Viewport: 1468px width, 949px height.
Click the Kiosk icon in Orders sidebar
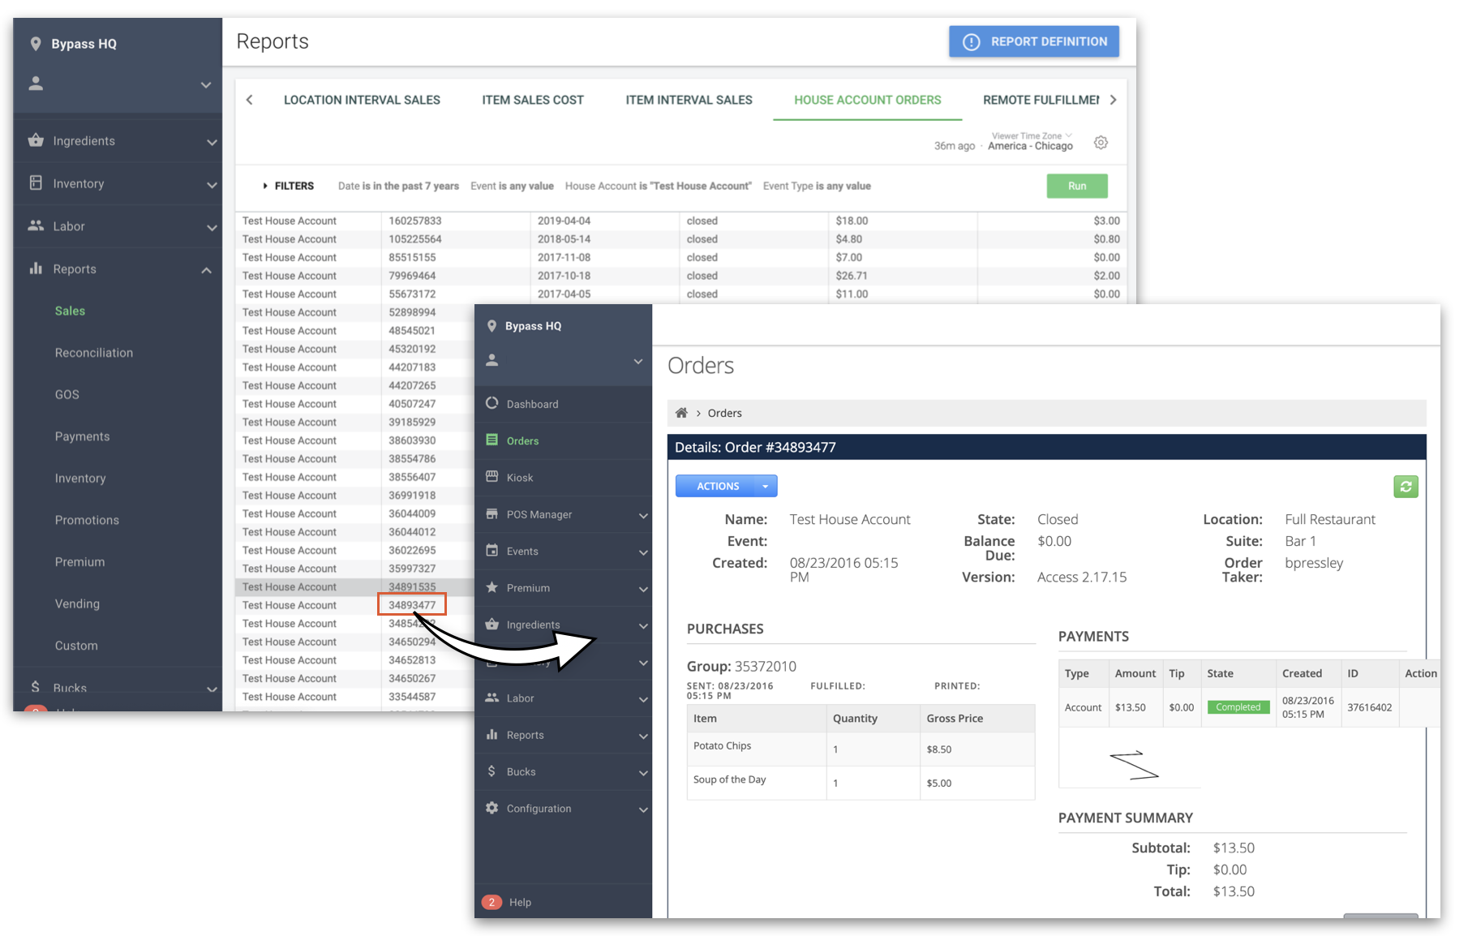click(x=491, y=476)
